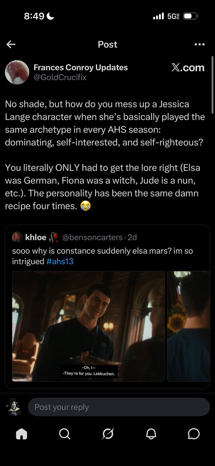This screenshot has width=215, height=466.
Task: Open the Home tab
Action: 22,434
